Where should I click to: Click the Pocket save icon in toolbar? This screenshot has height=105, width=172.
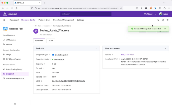137,8
